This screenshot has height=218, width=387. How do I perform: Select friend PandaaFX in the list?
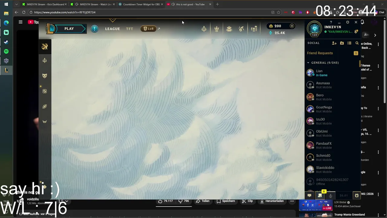click(332, 146)
